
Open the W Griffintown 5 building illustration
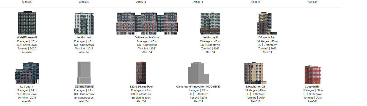click(x=27, y=23)
